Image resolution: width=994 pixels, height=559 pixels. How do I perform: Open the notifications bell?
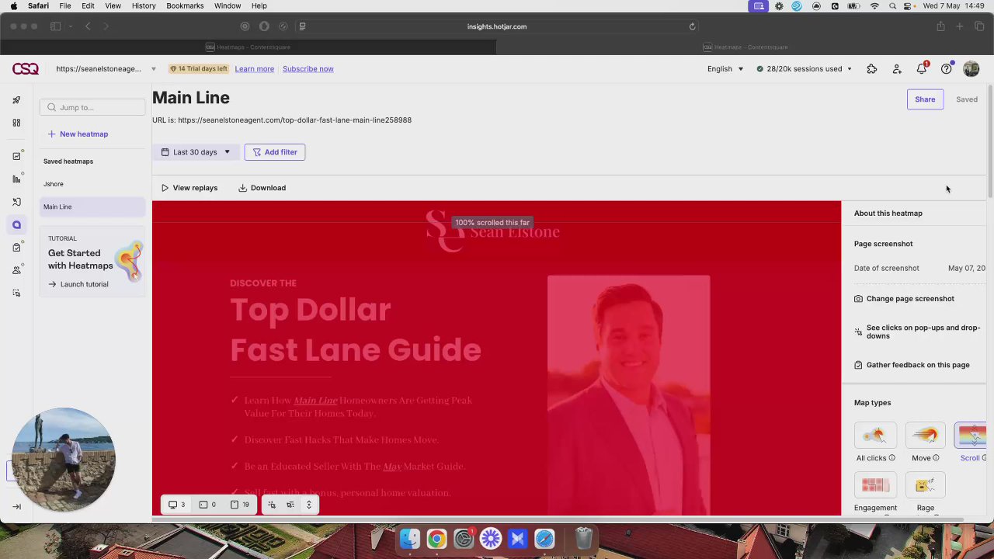[x=922, y=69]
